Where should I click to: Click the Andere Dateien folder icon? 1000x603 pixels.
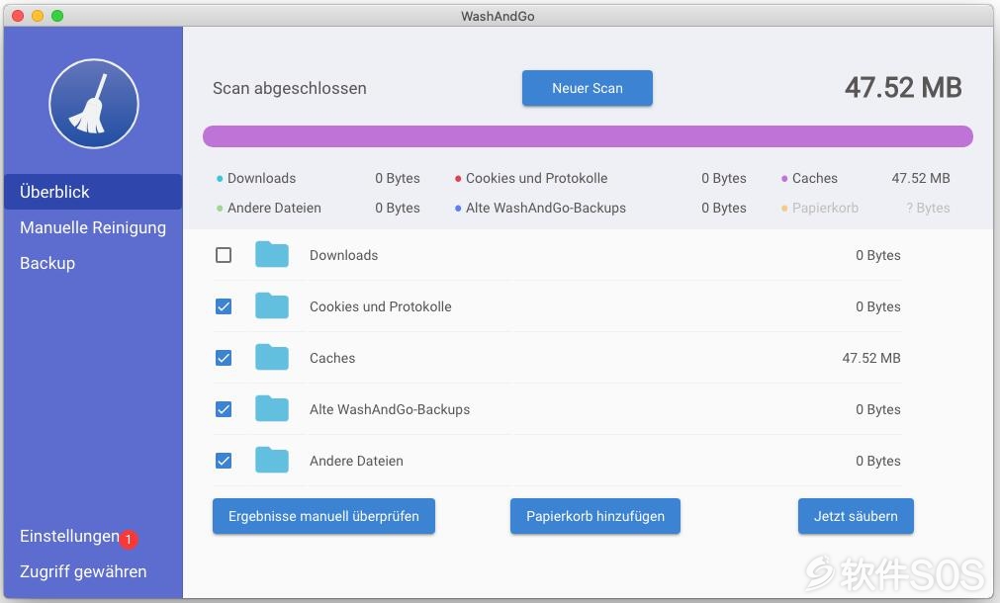(272, 461)
